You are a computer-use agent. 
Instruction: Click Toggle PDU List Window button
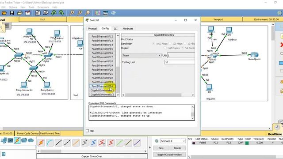[x=169, y=155]
